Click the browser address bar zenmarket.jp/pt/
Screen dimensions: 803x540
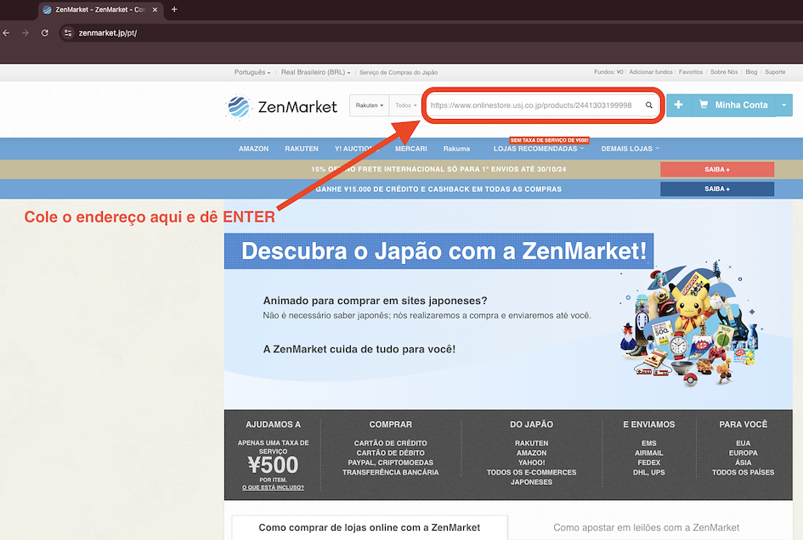click(x=108, y=33)
